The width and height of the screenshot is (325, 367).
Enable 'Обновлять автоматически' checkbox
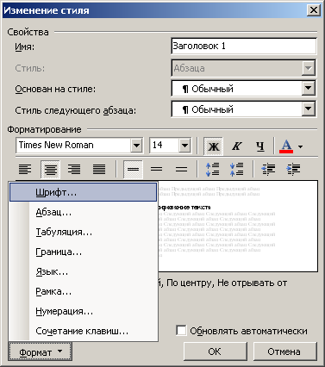[x=181, y=331]
